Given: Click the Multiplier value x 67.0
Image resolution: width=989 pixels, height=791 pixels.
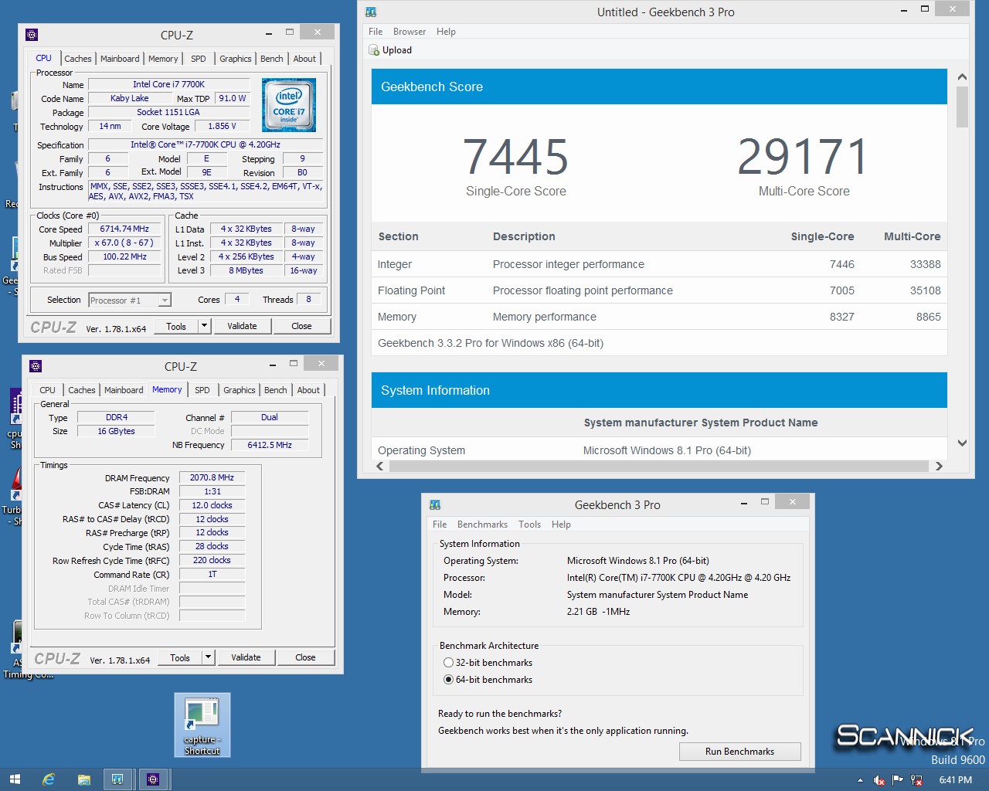Looking at the screenshot, I should click(124, 243).
